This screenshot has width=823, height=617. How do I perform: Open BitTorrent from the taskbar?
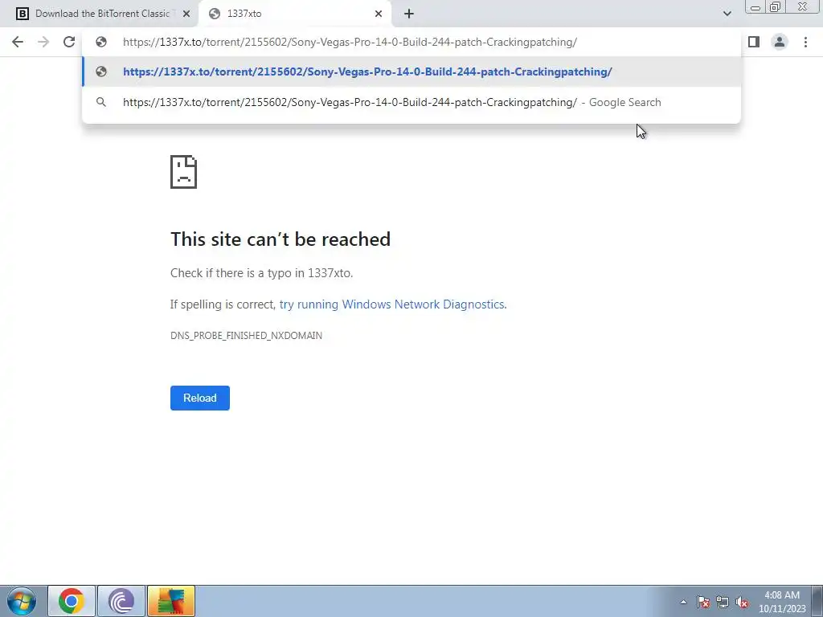[121, 601]
